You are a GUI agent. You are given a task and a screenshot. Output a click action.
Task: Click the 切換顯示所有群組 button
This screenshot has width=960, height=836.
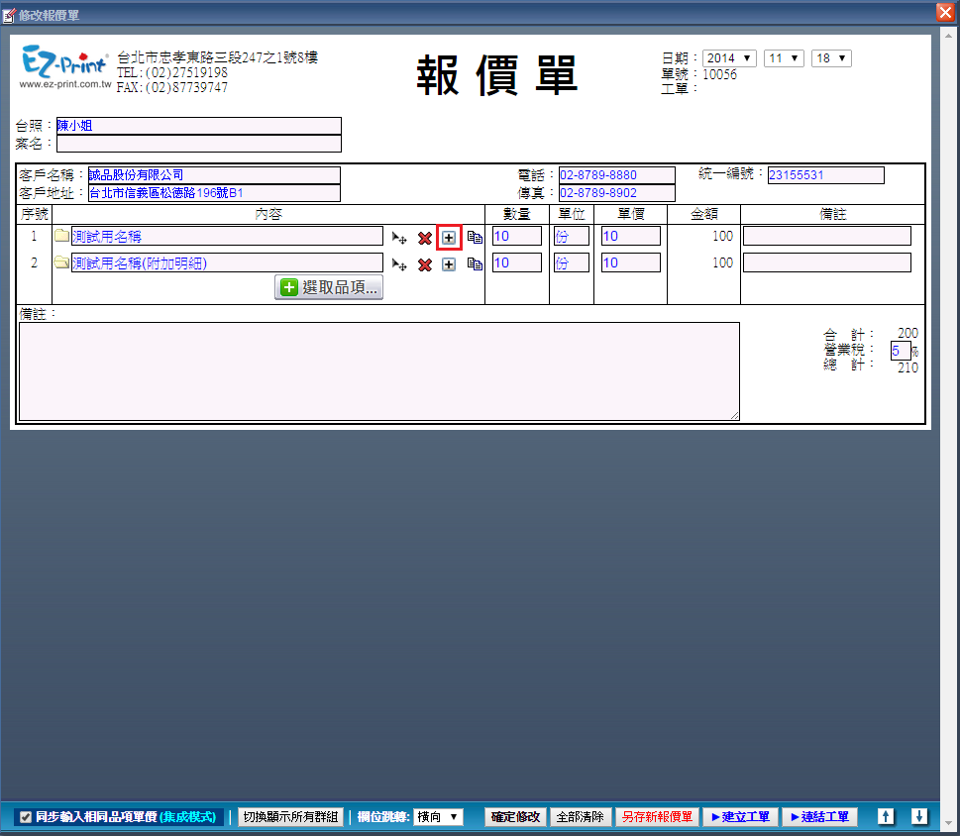(290, 817)
